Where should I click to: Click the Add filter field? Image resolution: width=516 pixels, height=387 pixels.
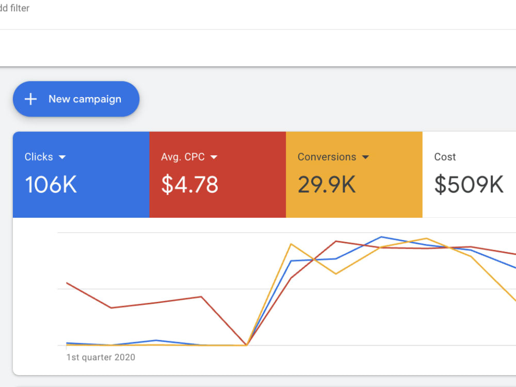pos(15,8)
